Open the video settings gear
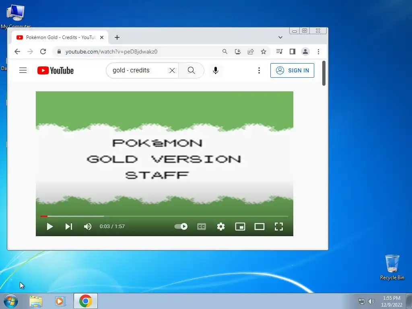412x309 pixels. [x=221, y=227]
